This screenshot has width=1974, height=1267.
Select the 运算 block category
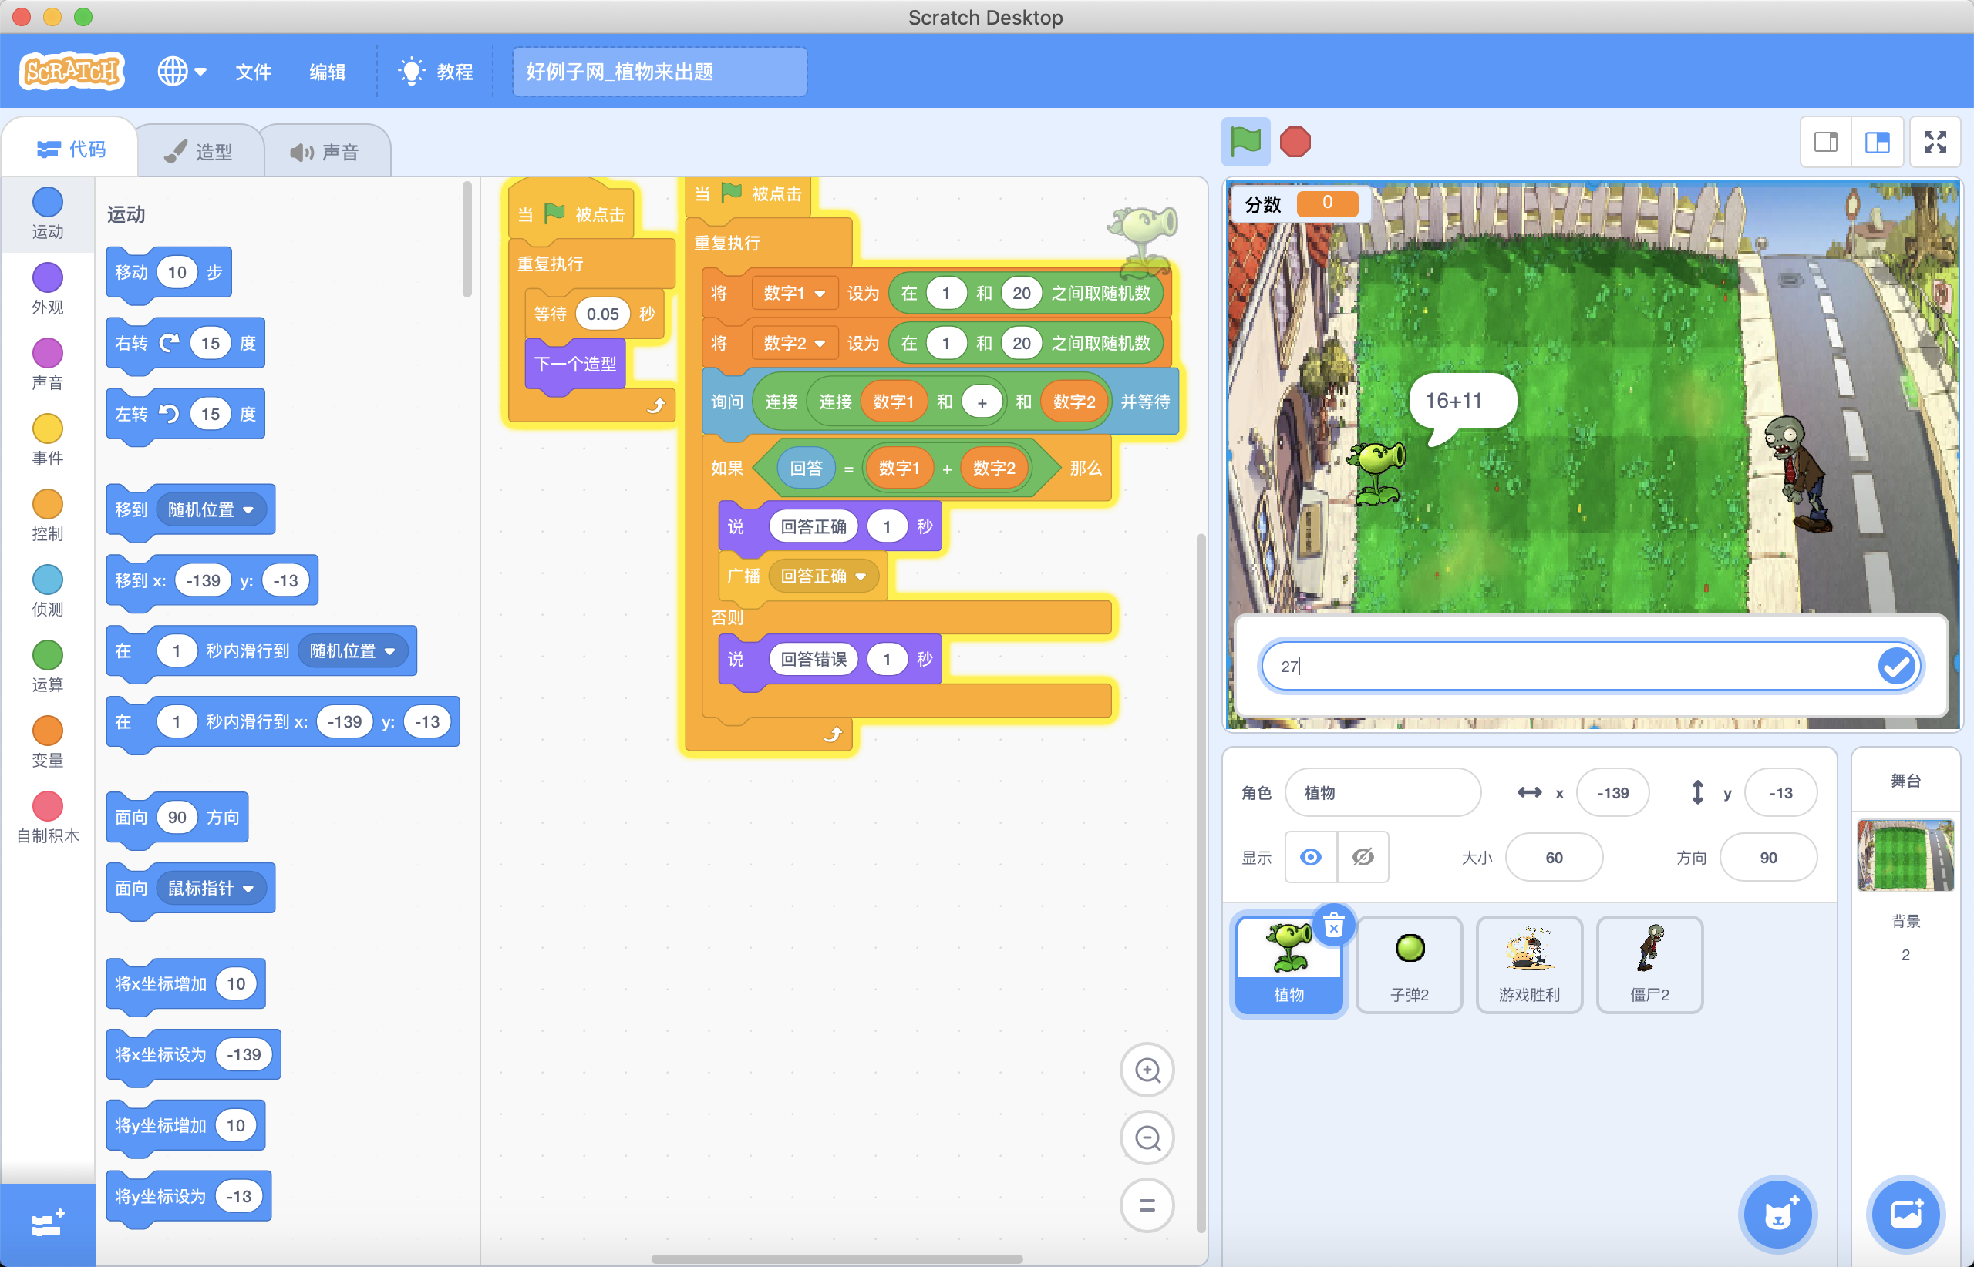tap(48, 667)
